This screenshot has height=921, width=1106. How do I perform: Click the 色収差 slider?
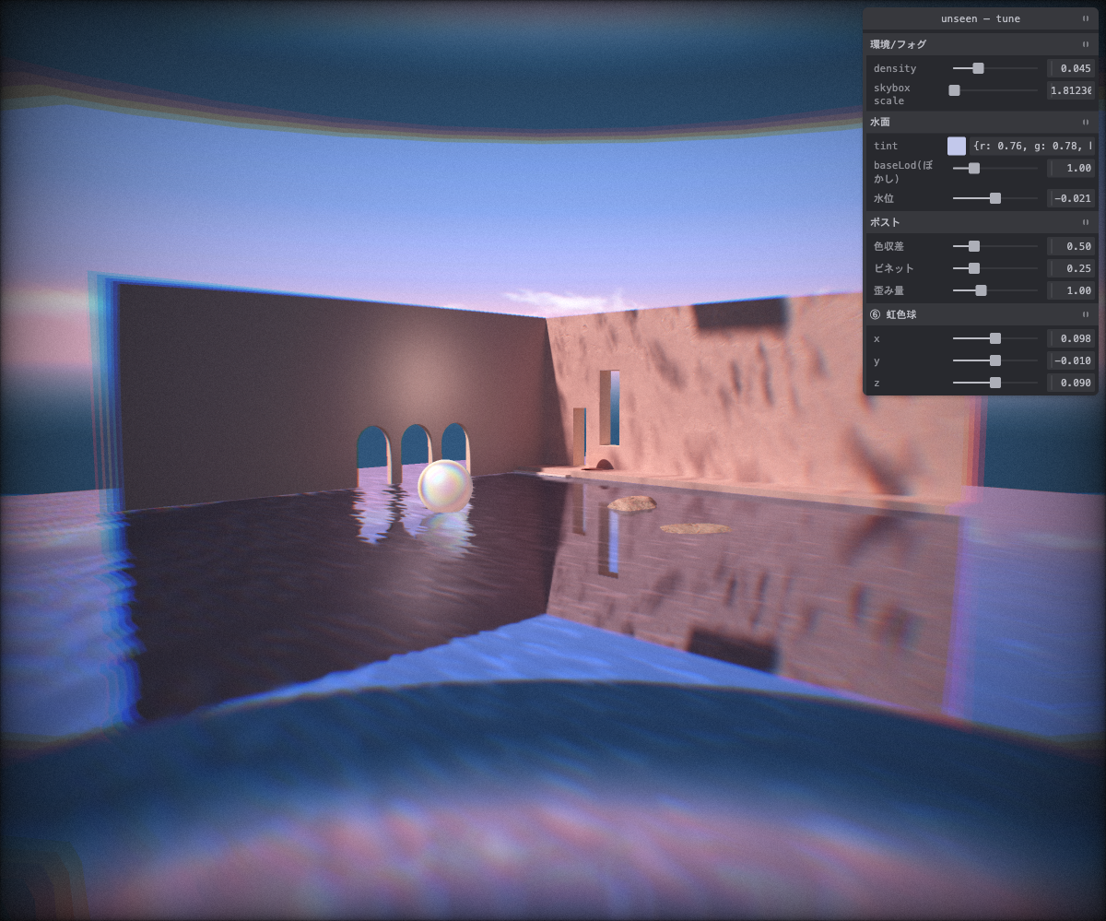[x=994, y=246]
